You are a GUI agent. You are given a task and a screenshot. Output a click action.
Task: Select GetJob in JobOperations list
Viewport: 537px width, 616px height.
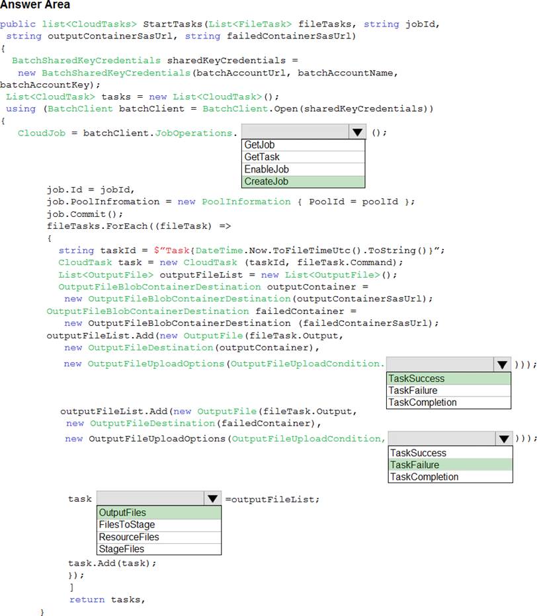(303, 145)
